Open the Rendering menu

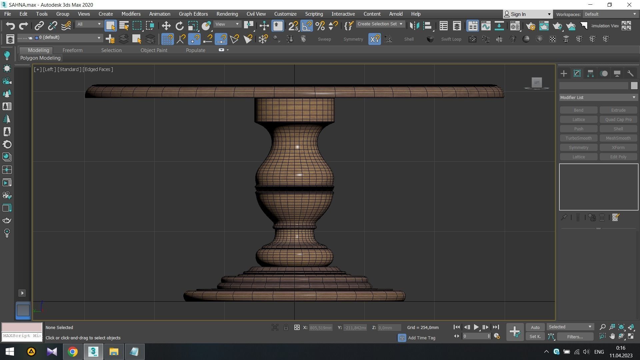(227, 14)
